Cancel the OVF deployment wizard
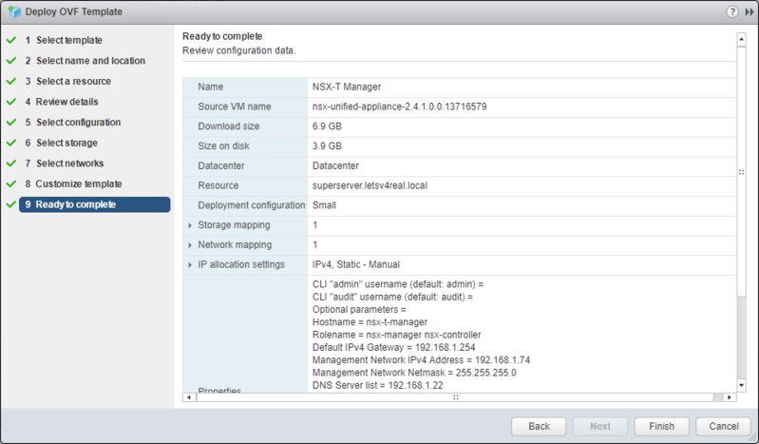 [x=729, y=426]
